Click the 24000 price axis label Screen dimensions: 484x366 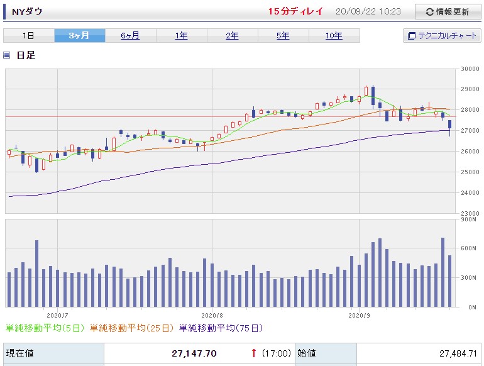point(470,192)
